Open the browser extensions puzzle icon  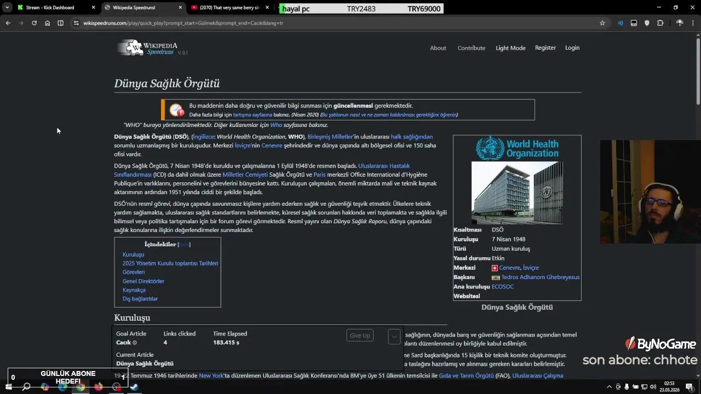point(660,23)
